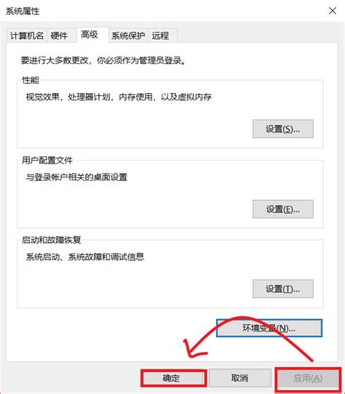Viewport: 345px width, 394px height.
Task: Open startup and recovery 设置(T) button
Action: coord(283,289)
